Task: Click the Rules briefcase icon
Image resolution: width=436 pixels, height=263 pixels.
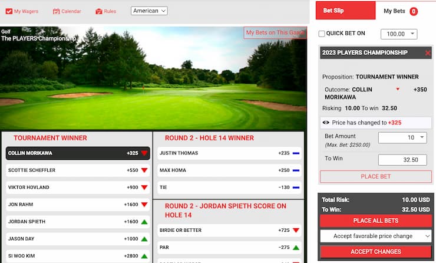Action: click(99, 11)
